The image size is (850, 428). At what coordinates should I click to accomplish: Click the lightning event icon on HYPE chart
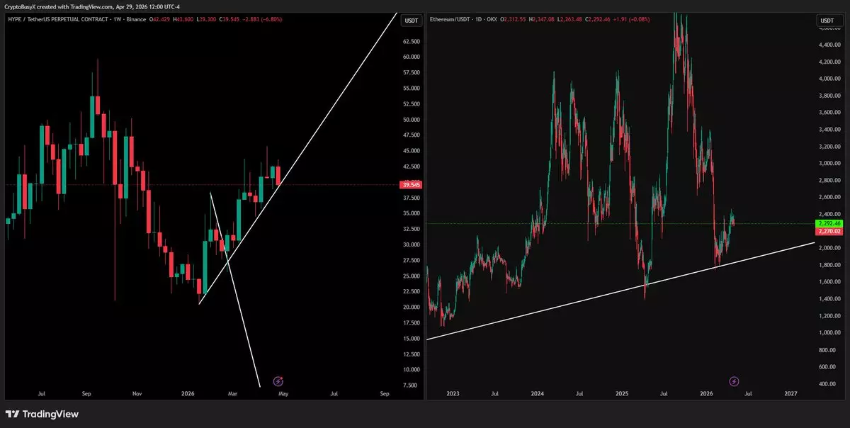(278, 381)
